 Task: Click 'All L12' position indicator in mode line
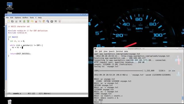pos(31,94)
